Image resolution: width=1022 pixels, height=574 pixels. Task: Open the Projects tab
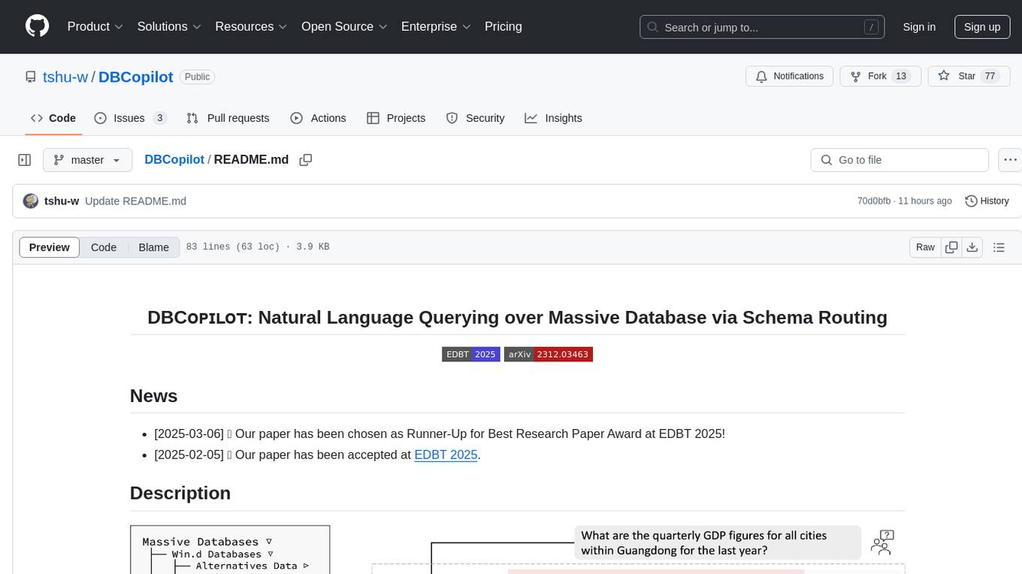(396, 118)
